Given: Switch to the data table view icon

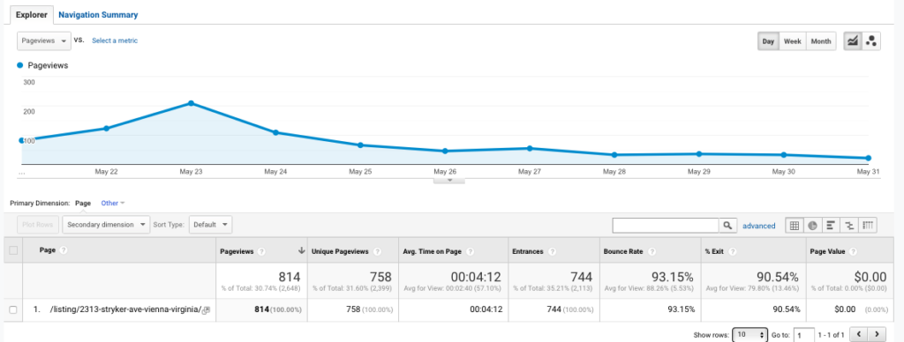Looking at the screenshot, I should [x=795, y=226].
